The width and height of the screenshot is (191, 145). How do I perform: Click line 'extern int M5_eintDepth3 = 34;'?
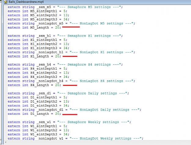39,19
